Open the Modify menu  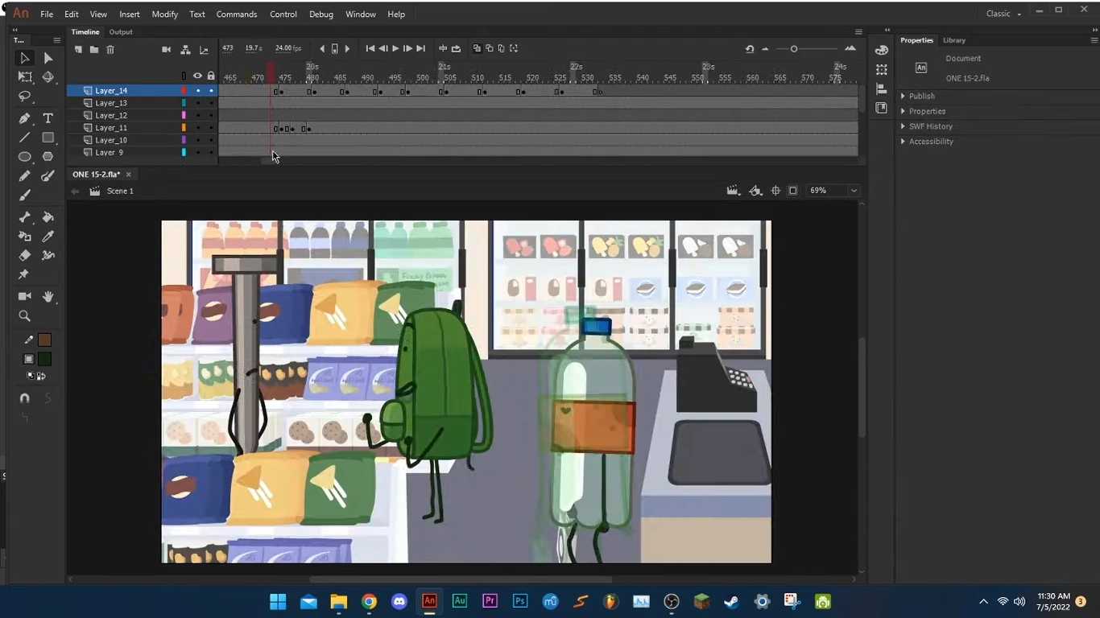[164, 14]
